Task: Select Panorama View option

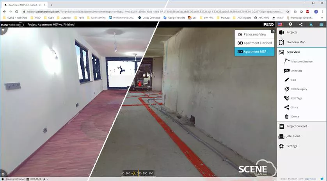Action: 254,34
